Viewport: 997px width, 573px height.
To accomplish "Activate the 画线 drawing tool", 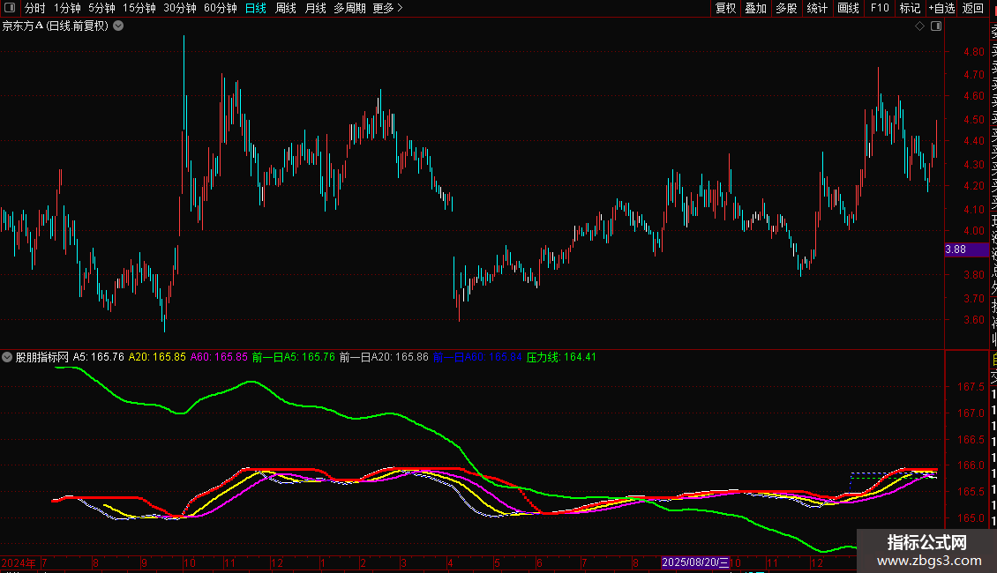I will tap(848, 8).
